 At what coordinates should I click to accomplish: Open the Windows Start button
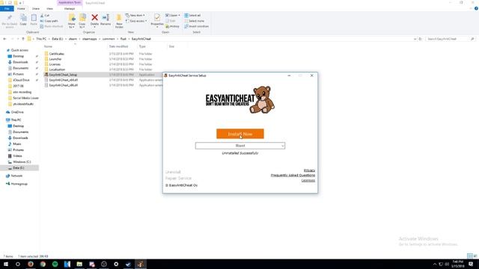pos(6,264)
